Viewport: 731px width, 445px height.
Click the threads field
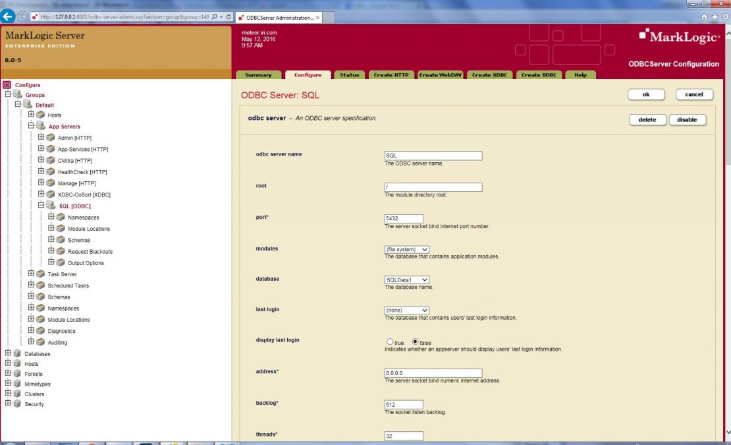[x=404, y=436]
